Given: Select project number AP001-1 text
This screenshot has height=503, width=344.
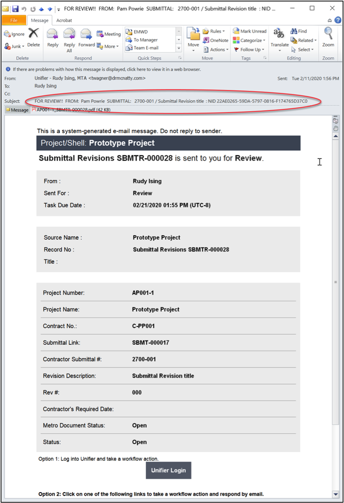Looking at the screenshot, I should [143, 293].
